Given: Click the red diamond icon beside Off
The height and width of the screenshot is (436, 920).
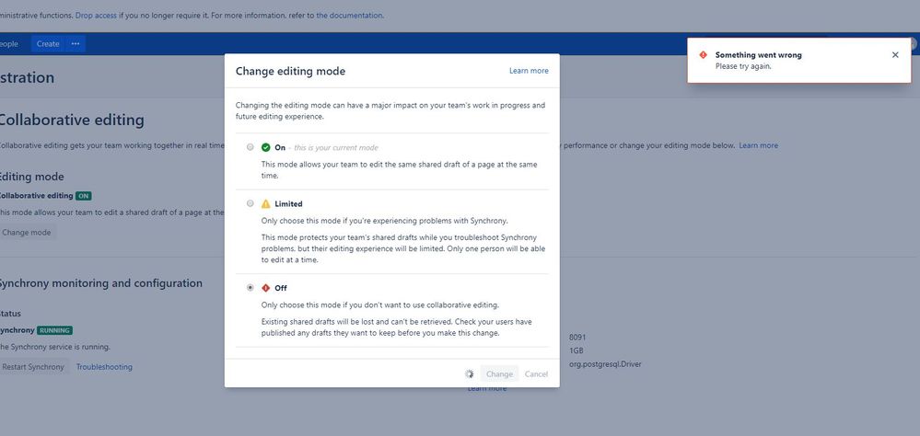Looking at the screenshot, I should coord(266,288).
